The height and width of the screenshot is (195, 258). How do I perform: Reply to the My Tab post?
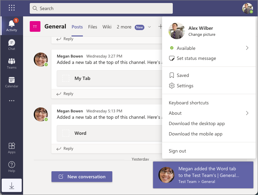pyautogui.click(x=65, y=94)
